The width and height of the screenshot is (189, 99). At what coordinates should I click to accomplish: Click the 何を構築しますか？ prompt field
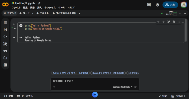pos(95,81)
